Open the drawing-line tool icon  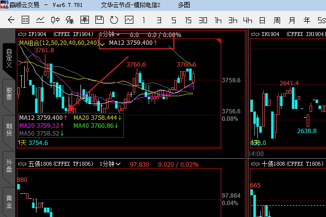click(70, 20)
